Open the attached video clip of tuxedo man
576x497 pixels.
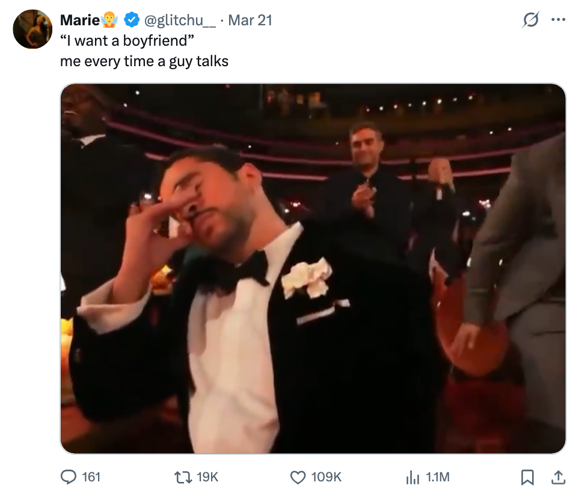[313, 268]
